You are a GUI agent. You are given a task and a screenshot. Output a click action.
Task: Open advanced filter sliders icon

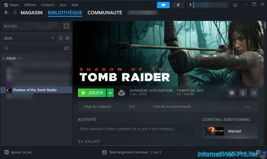click(66, 48)
